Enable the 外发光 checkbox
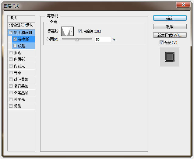194x159 pixels. [x=11, y=99]
